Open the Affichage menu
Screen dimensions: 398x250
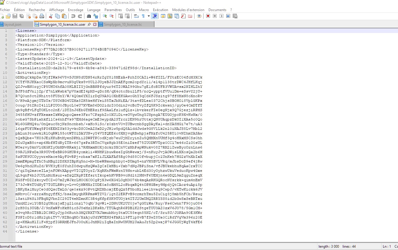coord(56,10)
